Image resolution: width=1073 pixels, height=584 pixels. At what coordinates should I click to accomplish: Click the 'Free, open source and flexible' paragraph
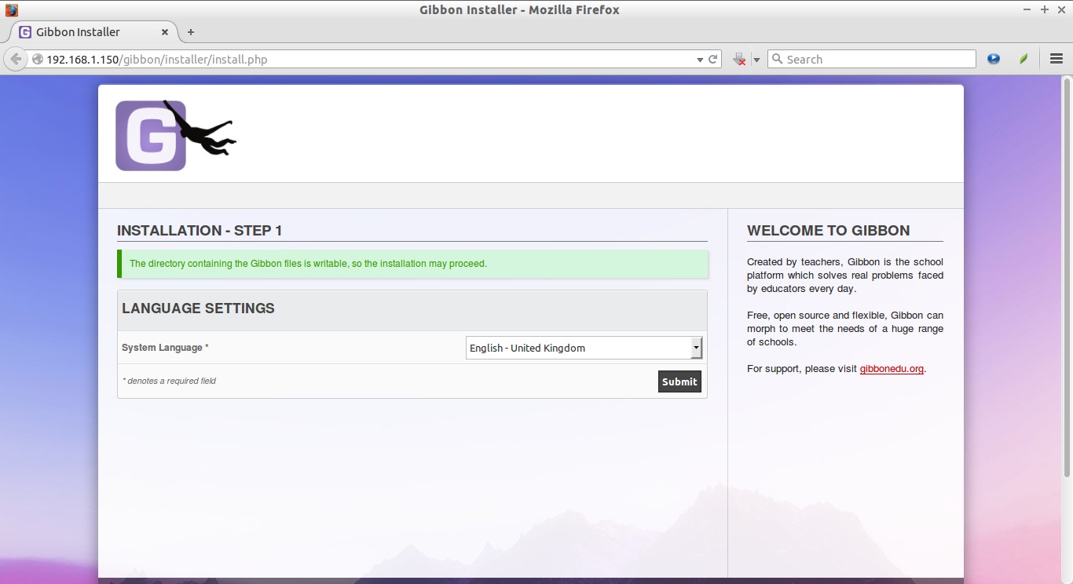(x=845, y=329)
